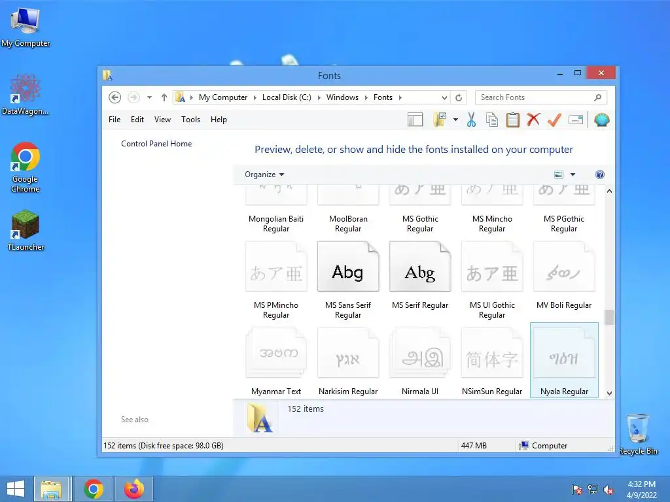Select the Nirmala UI font

click(420, 361)
